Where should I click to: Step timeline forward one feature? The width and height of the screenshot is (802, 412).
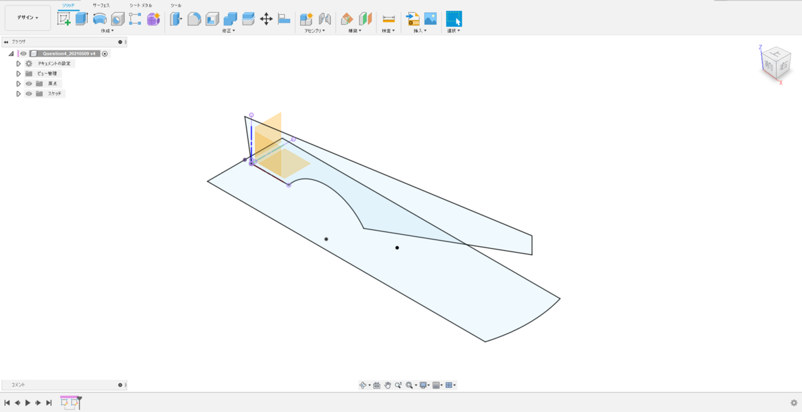pyautogui.click(x=38, y=403)
